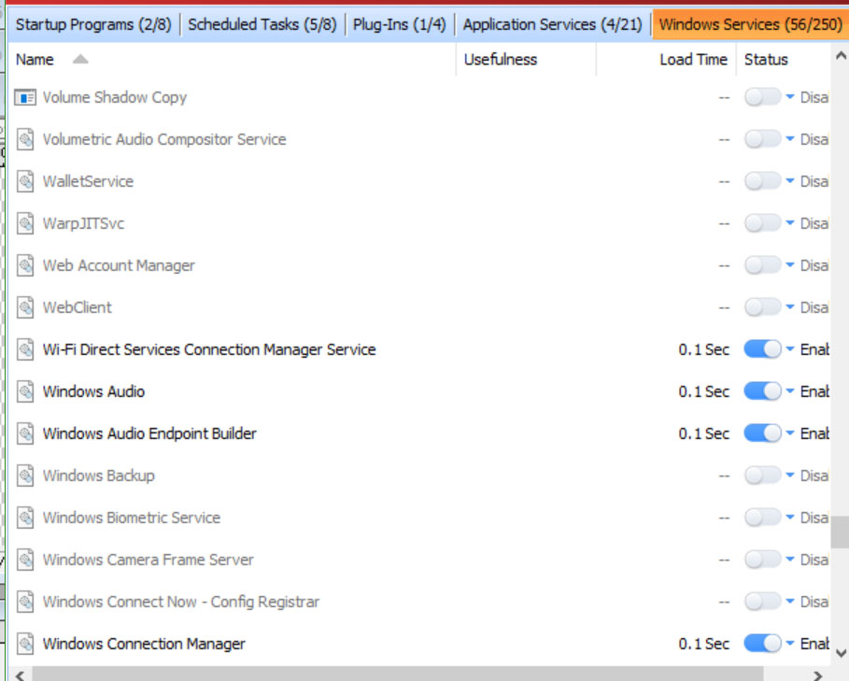Open status dropdown for Web Account Manager

tap(790, 264)
